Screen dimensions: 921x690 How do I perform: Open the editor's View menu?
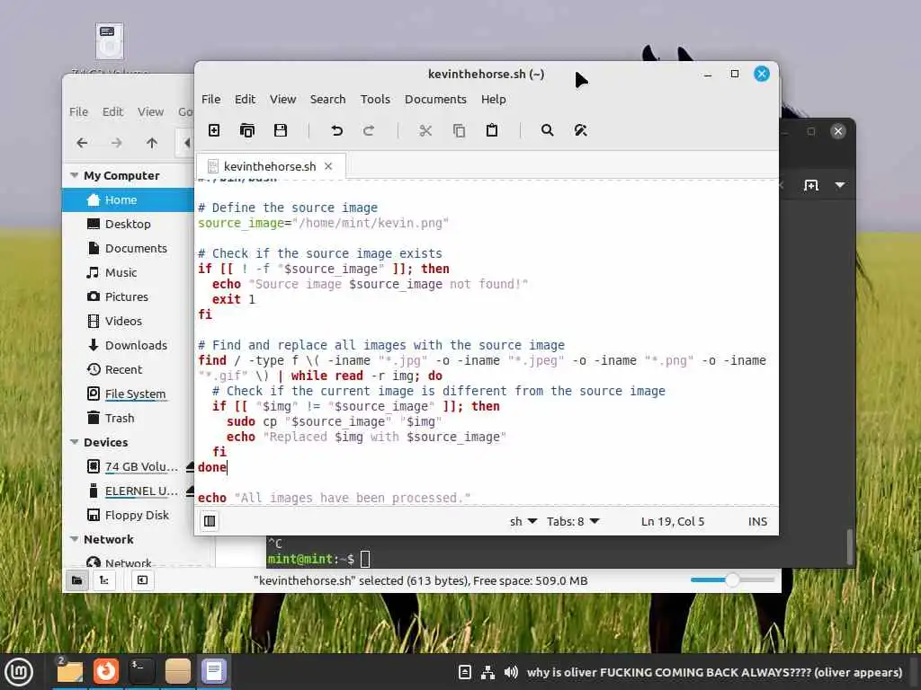coord(282,99)
